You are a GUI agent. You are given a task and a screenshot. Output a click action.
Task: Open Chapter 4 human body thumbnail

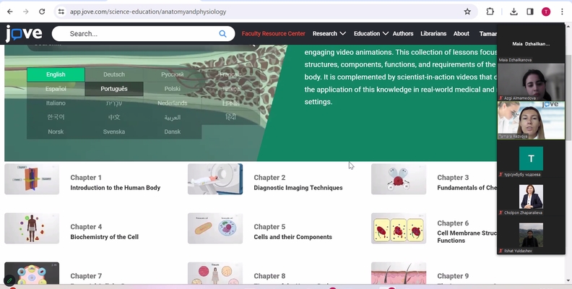(32, 228)
